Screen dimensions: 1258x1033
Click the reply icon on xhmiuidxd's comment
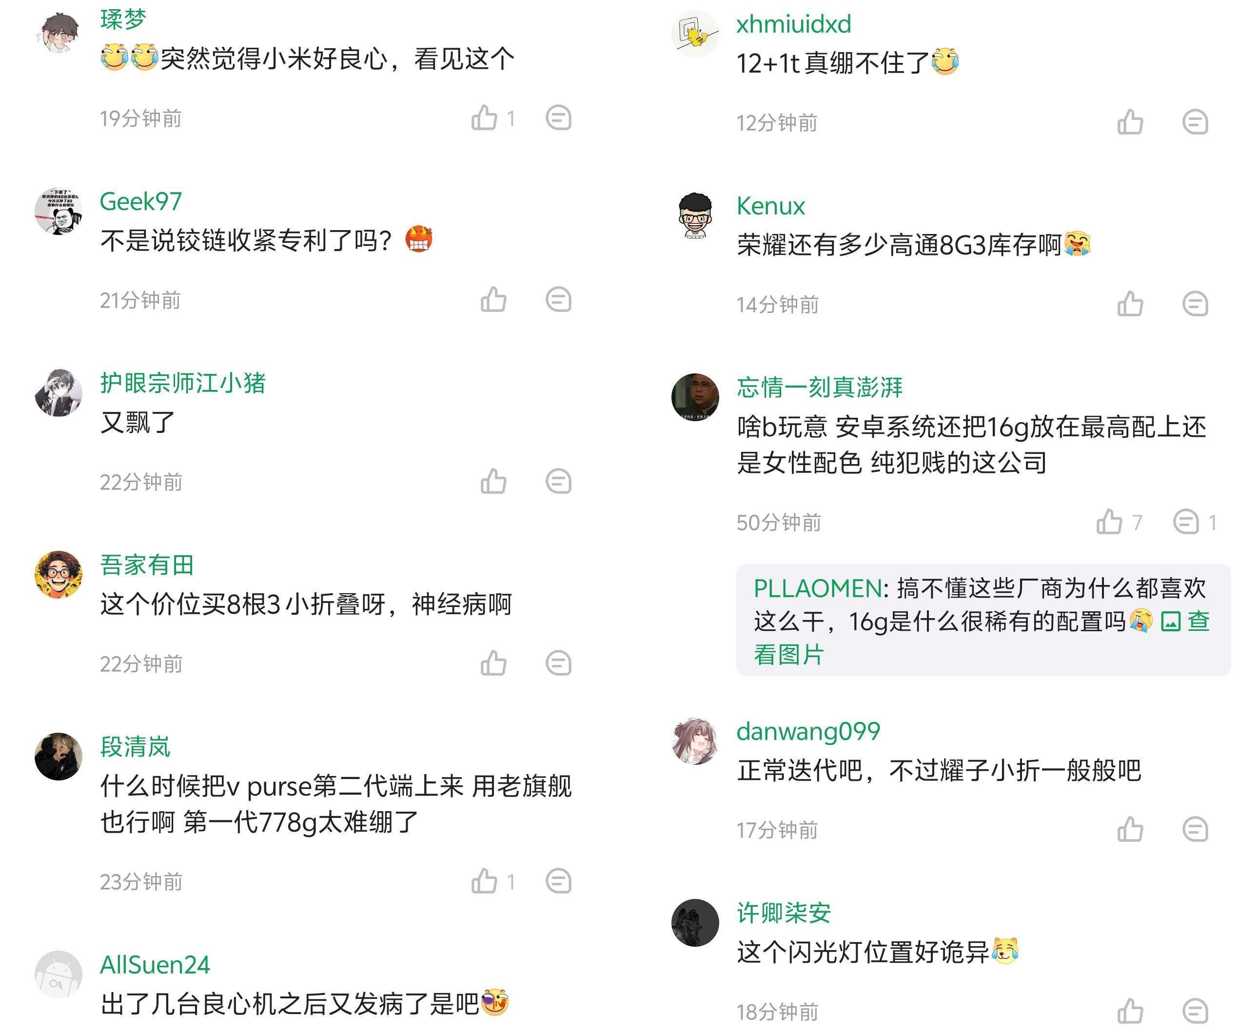click(x=1196, y=121)
